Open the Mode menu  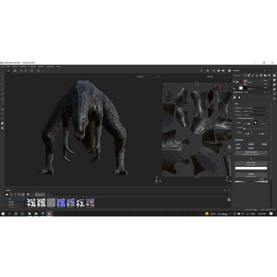tap(15, 66)
